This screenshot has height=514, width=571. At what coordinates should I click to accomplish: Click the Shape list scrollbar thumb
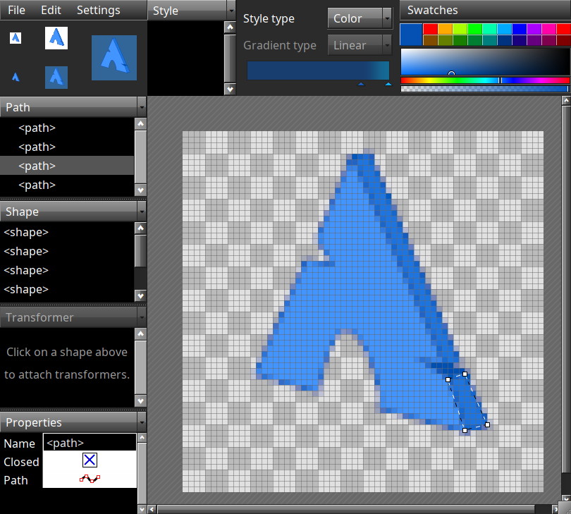pyautogui.click(x=140, y=251)
